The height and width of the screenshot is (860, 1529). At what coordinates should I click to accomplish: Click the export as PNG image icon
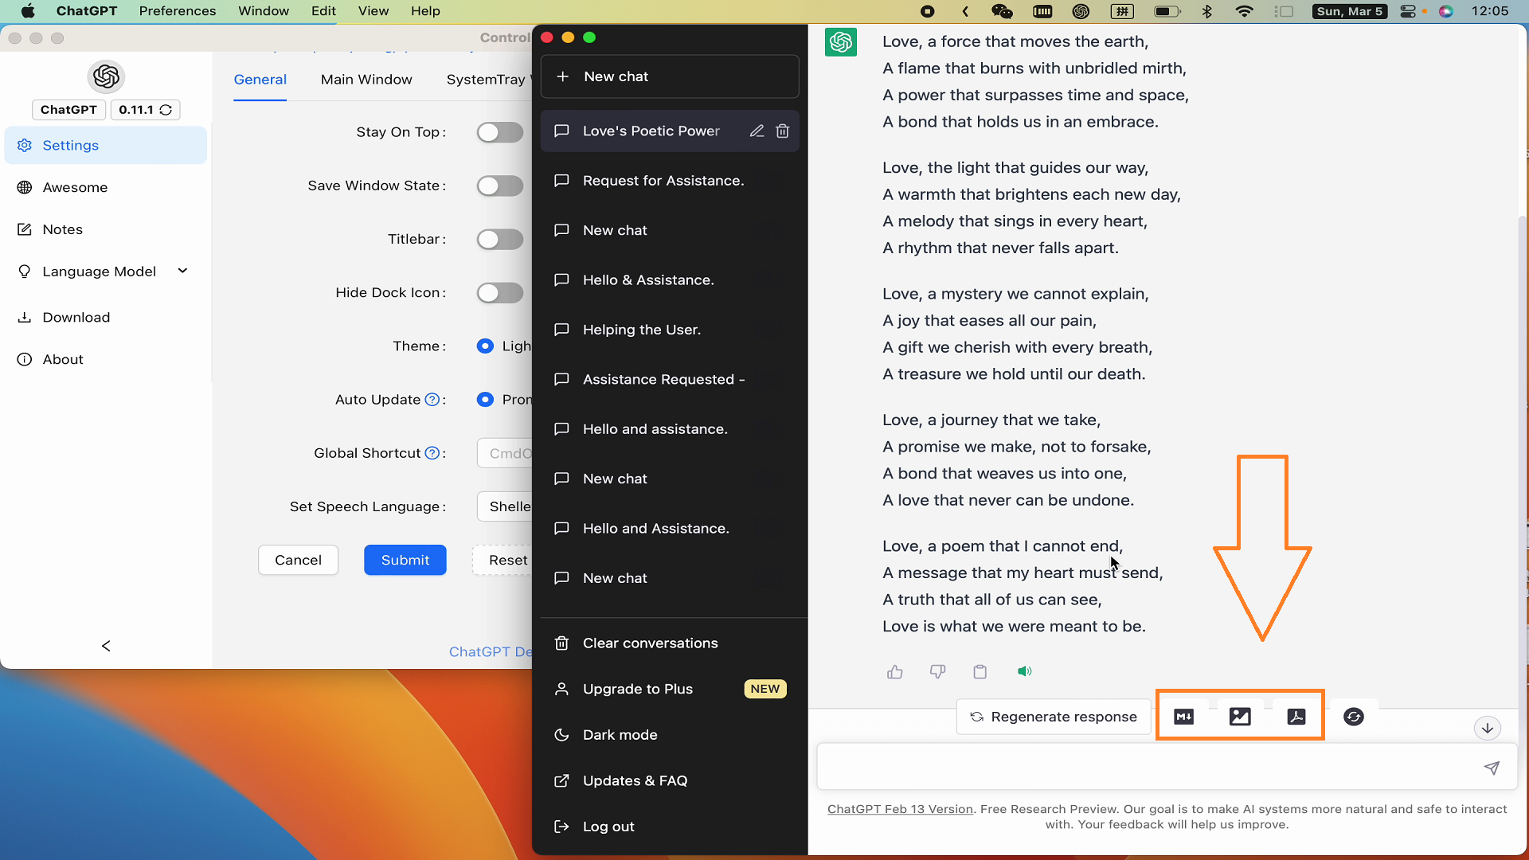click(x=1240, y=717)
